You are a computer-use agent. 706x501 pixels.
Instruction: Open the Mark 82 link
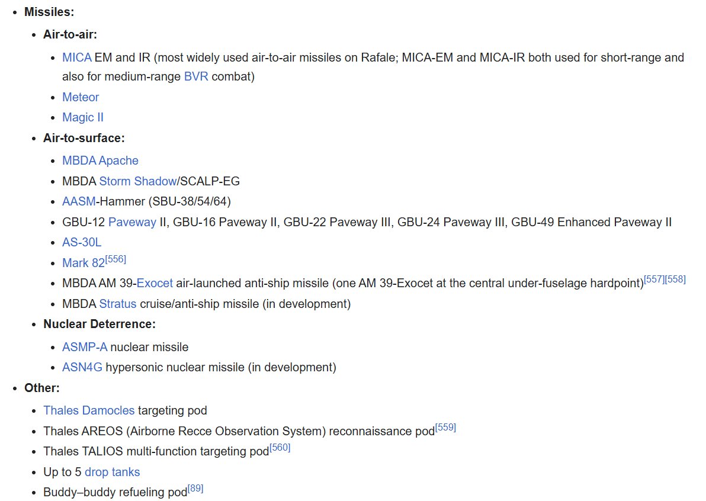84,263
